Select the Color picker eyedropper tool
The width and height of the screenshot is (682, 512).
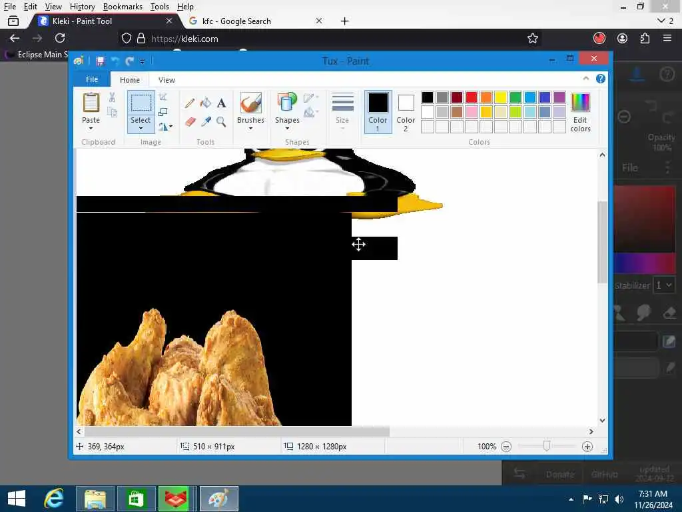tap(206, 121)
